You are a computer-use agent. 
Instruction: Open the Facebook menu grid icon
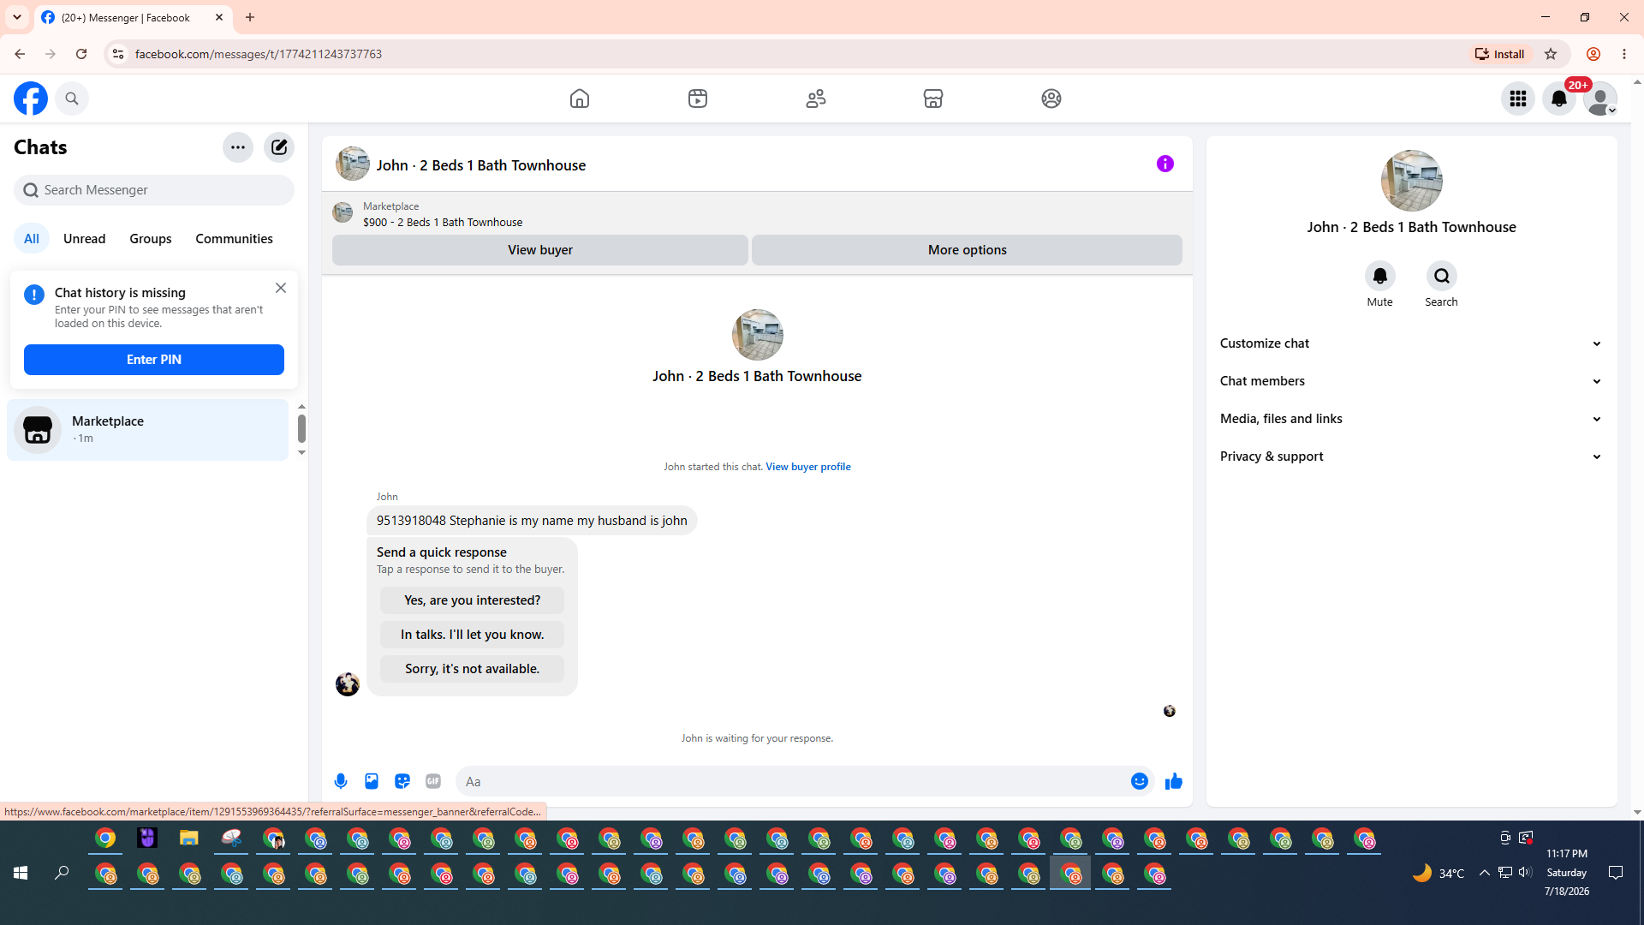[x=1518, y=98]
